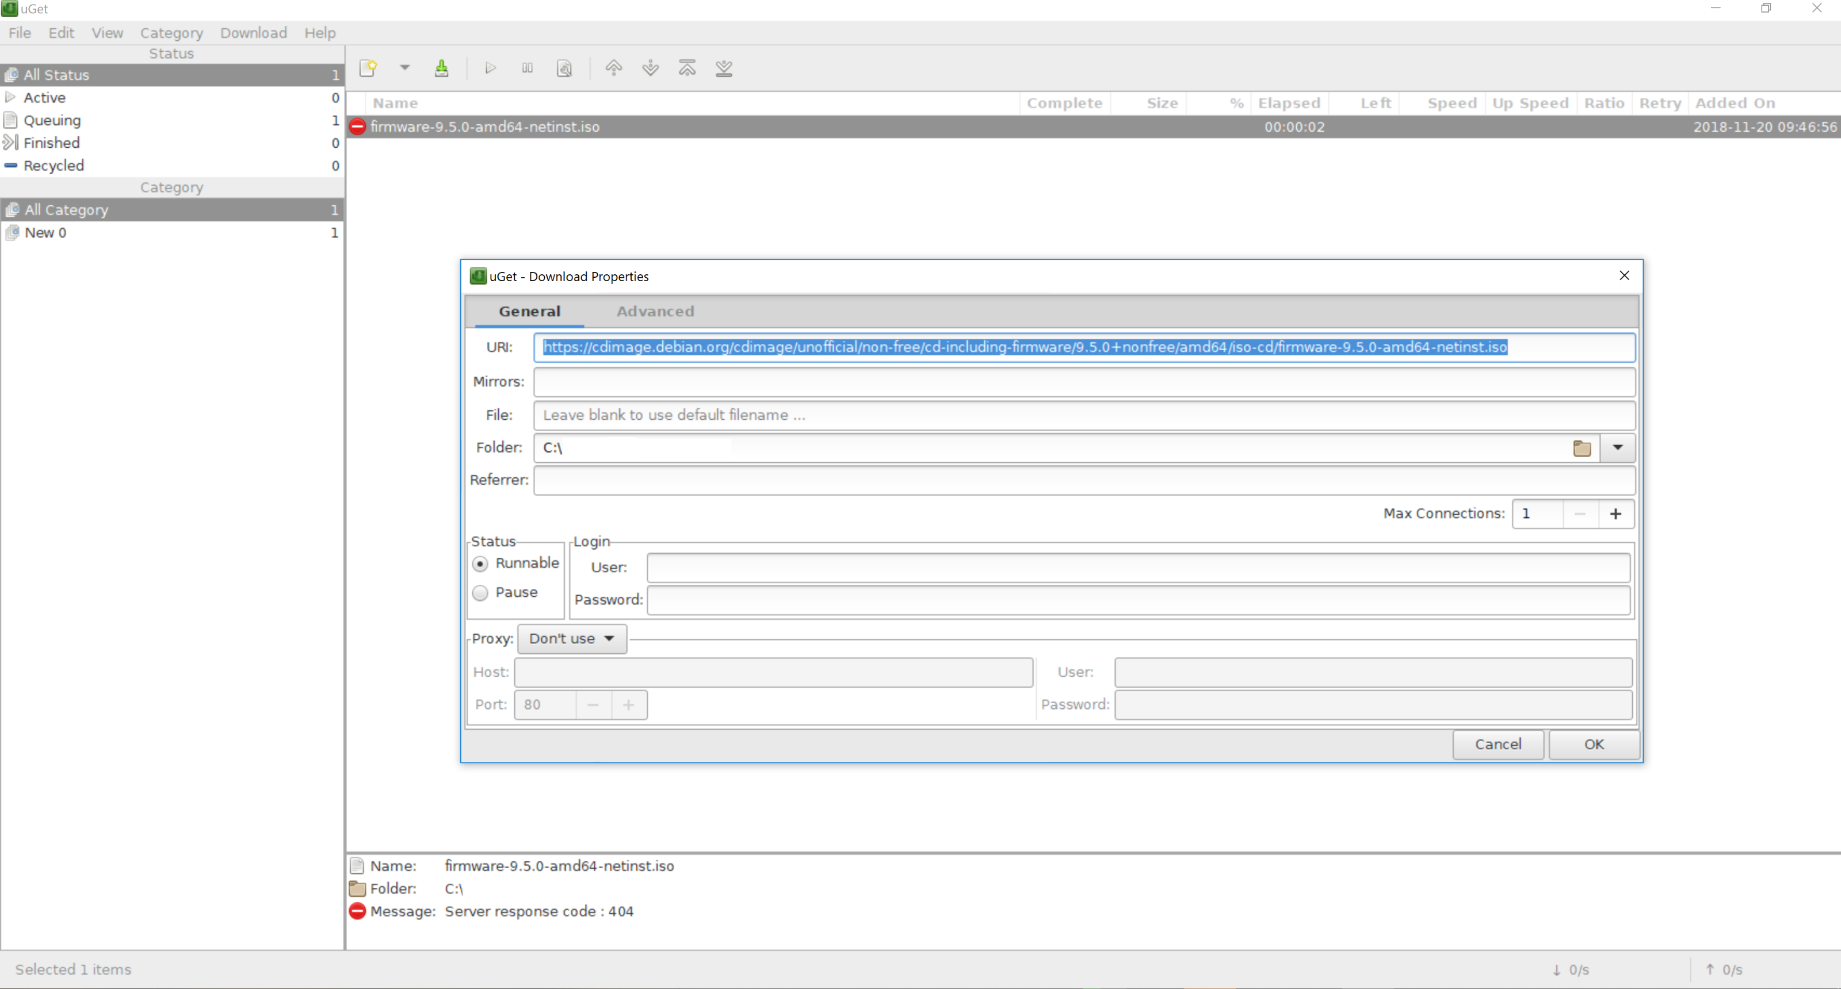Switch to the Advanced tab

[655, 311]
